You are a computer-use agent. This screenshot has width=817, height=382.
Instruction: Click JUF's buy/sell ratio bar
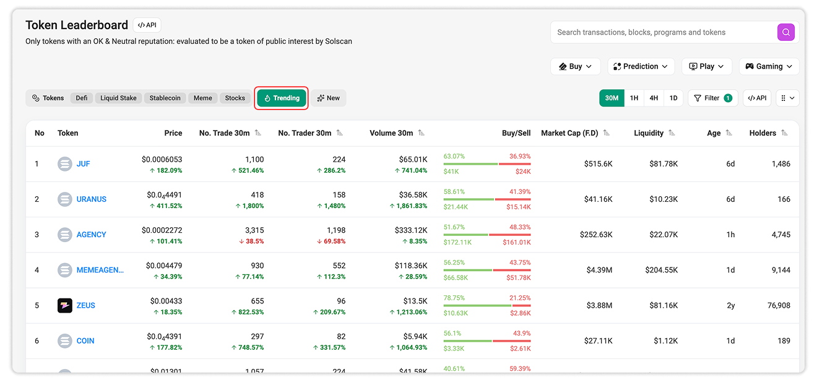(487, 164)
